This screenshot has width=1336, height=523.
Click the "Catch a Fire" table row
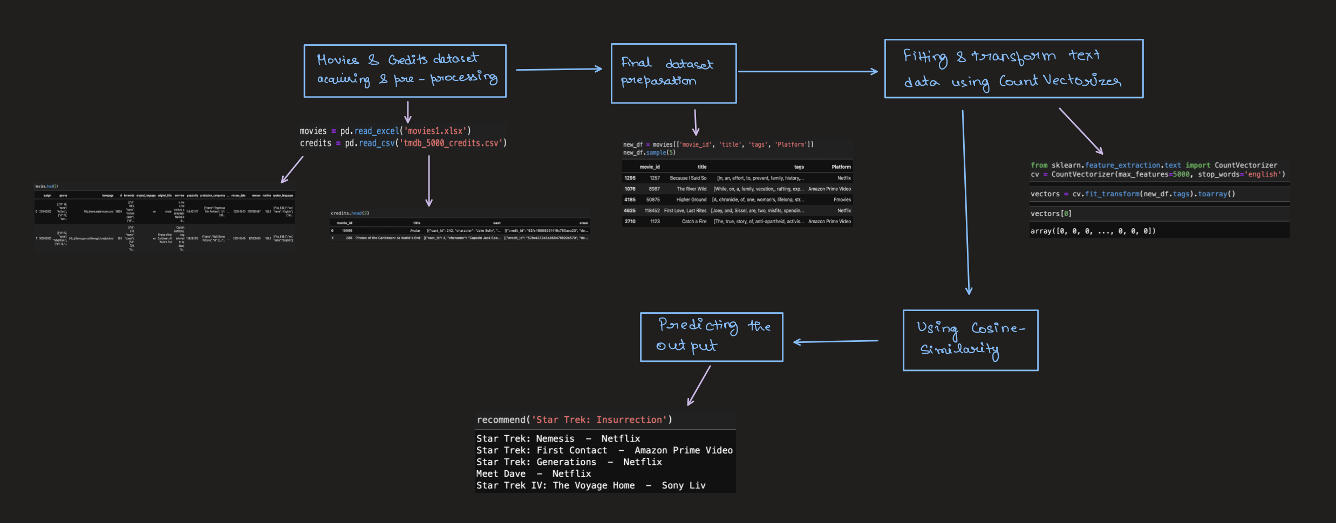click(738, 221)
